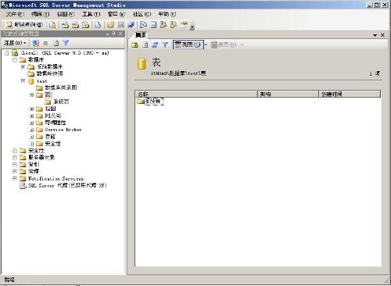This screenshot has width=391, height=286.
Task: Open the Help (帮助) menu
Action: pyautogui.click(x=167, y=14)
